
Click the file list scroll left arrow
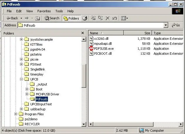[91, 124]
